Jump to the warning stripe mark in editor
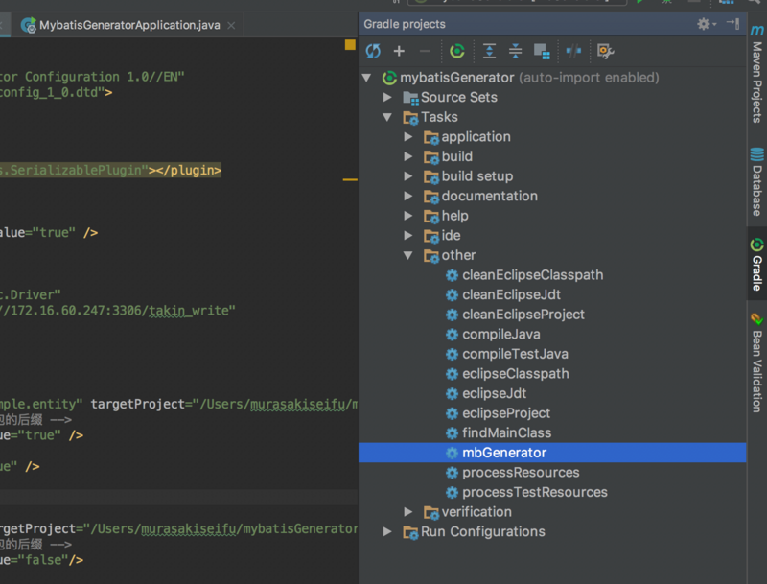 (x=350, y=179)
